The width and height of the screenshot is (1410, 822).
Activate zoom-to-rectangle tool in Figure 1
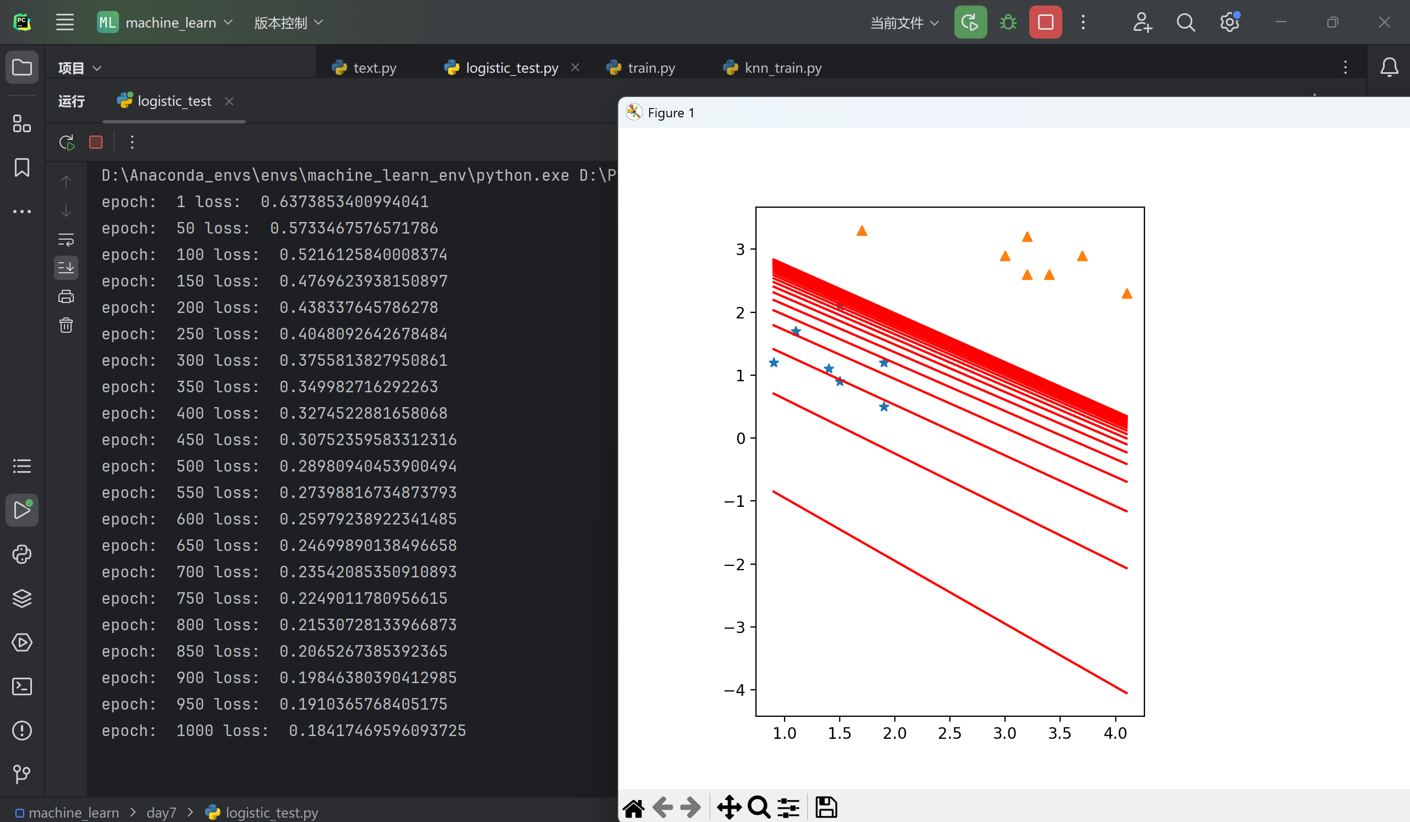[758, 807]
